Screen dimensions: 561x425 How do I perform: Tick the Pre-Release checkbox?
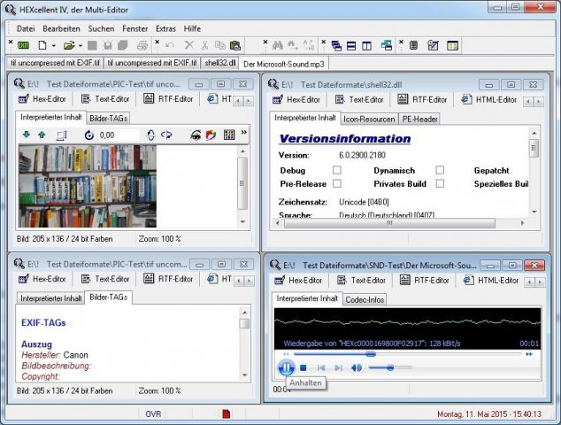click(336, 183)
